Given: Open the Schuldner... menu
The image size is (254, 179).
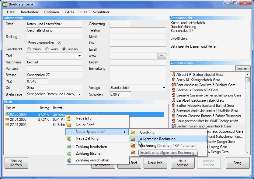Looking at the screenshot, I should 103,12.
